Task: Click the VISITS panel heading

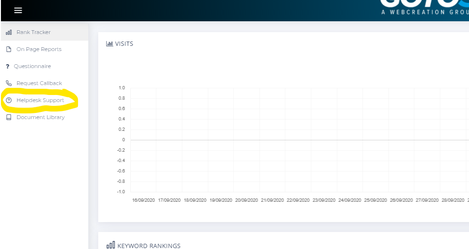Action: coord(124,43)
